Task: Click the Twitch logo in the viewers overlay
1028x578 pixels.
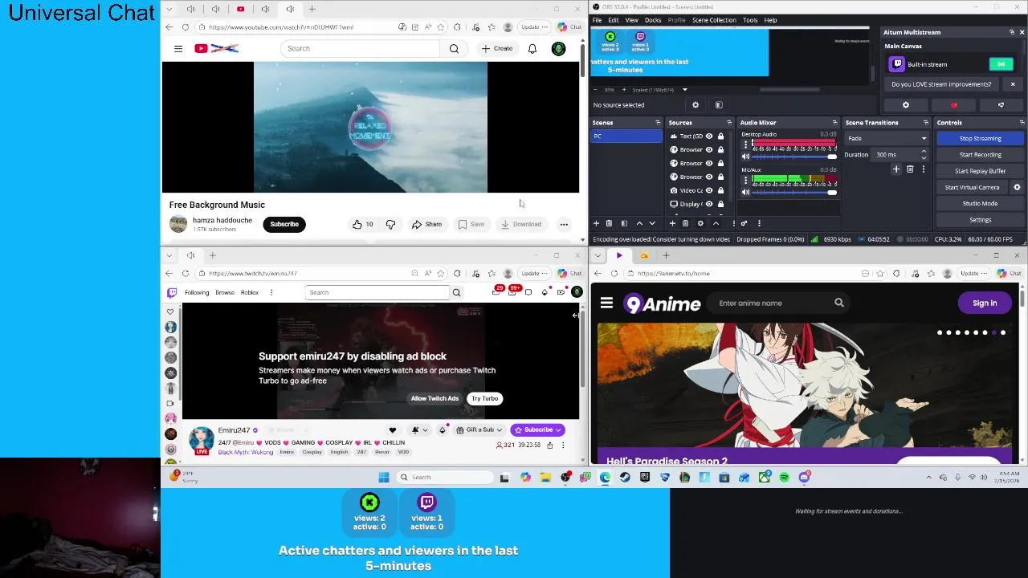Action: (427, 503)
